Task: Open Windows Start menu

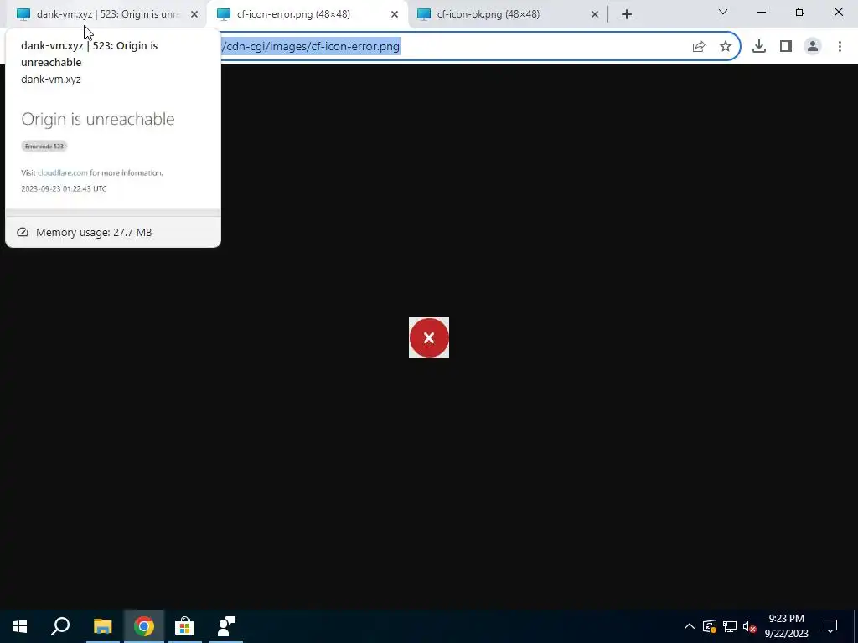Action: [x=20, y=626]
